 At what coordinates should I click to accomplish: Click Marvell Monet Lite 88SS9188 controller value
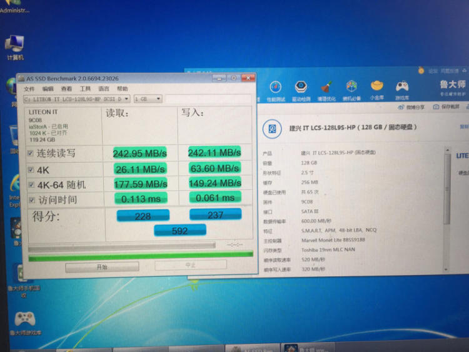point(333,240)
